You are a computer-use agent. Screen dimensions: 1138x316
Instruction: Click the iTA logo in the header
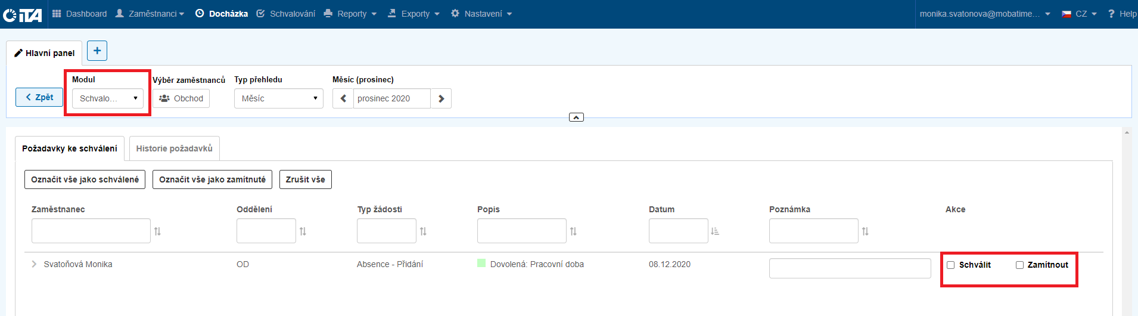(23, 14)
